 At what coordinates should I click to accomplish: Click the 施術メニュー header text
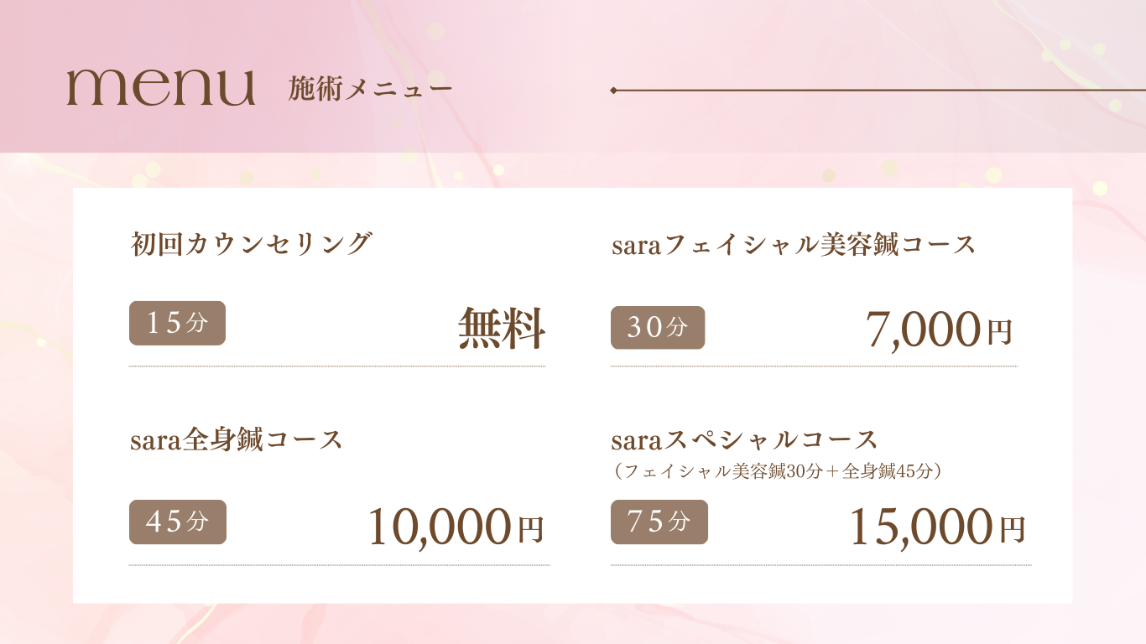(x=369, y=88)
